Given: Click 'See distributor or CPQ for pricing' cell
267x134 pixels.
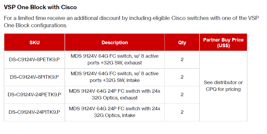Looking at the screenshot, I should [223, 86].
